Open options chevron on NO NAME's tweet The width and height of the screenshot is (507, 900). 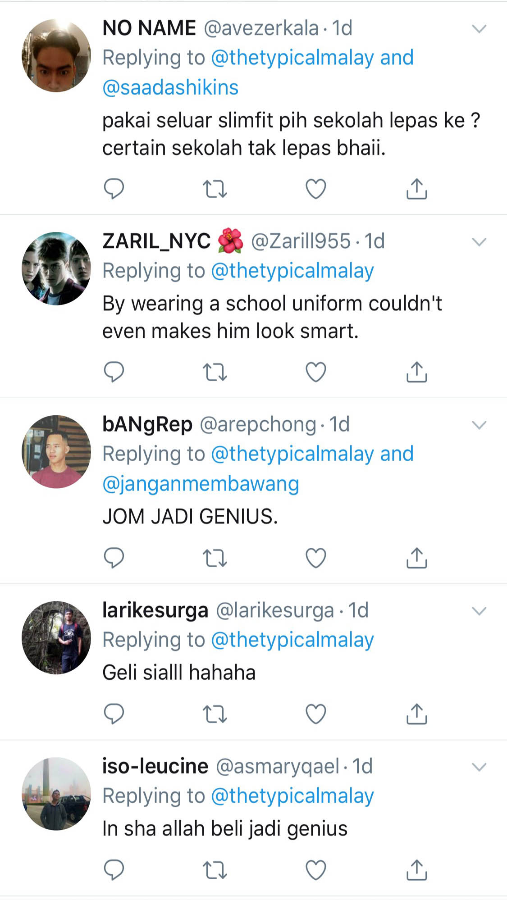tap(479, 29)
